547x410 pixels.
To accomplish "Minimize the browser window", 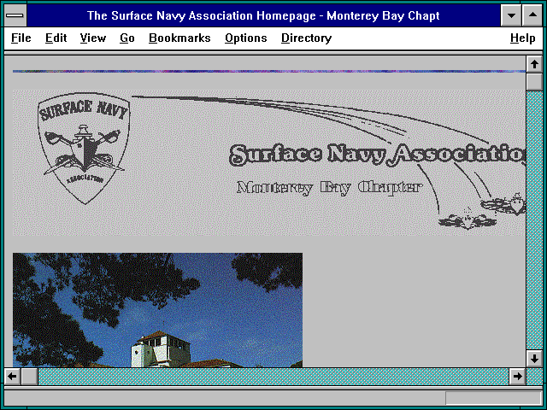I will [511, 15].
